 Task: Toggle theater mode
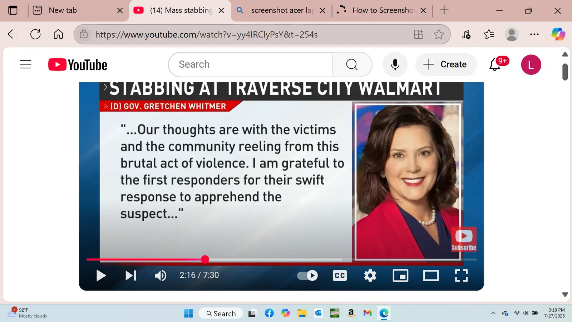tap(431, 275)
